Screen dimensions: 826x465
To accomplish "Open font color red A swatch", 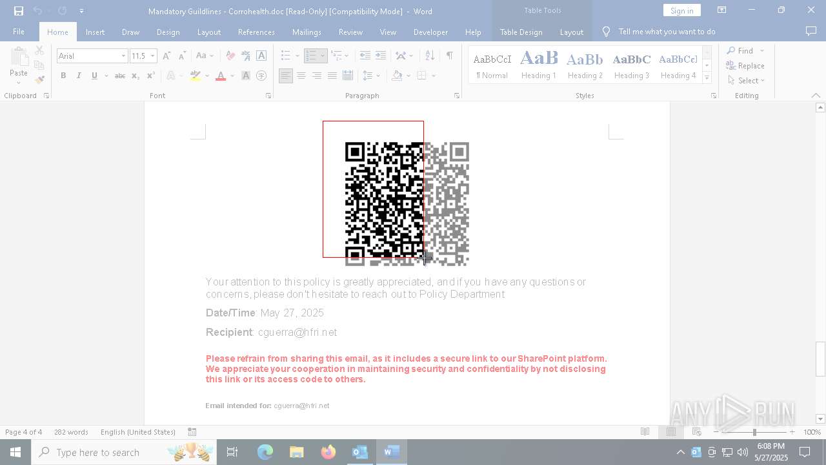I will (221, 76).
